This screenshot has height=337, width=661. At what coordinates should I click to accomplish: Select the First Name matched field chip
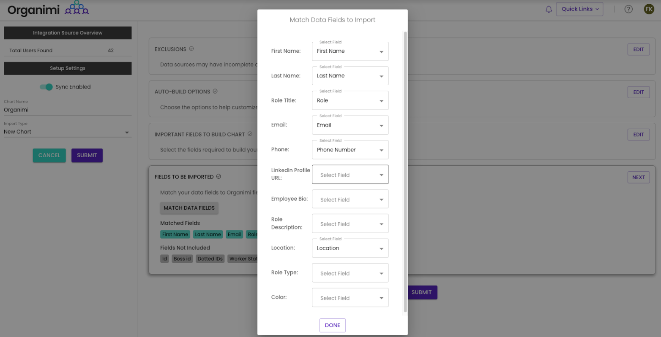[x=175, y=234]
